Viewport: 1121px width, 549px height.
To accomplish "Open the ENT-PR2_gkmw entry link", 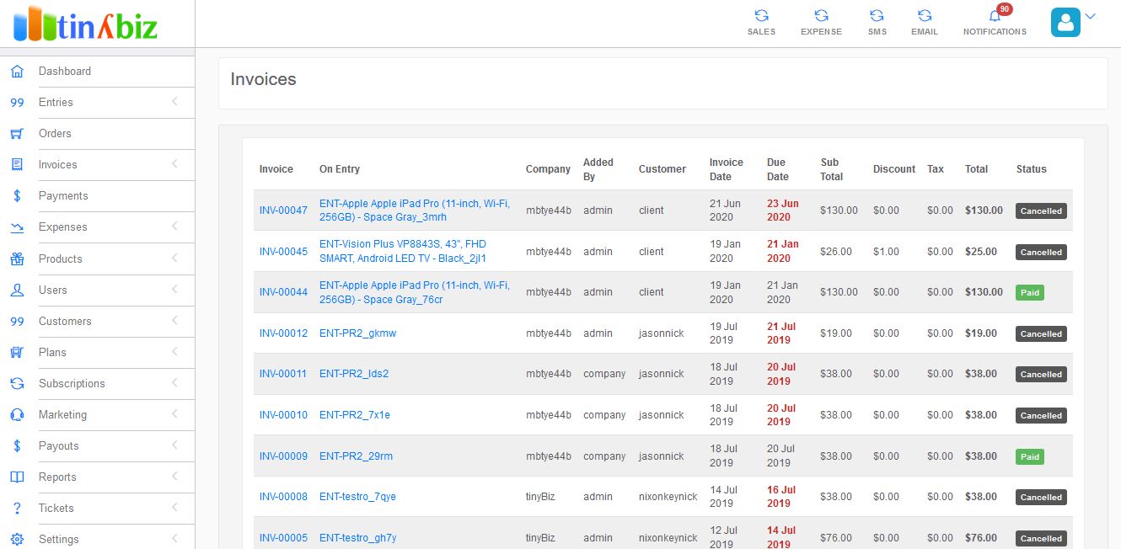I will pos(357,333).
